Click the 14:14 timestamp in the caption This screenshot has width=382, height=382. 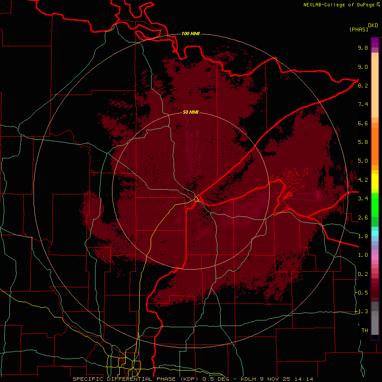click(305, 379)
